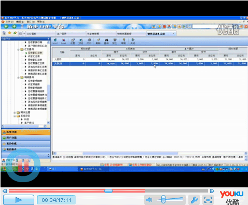Click the 刷新 refresh toolbar icon
This screenshot has height=205, width=248.
click(x=98, y=42)
